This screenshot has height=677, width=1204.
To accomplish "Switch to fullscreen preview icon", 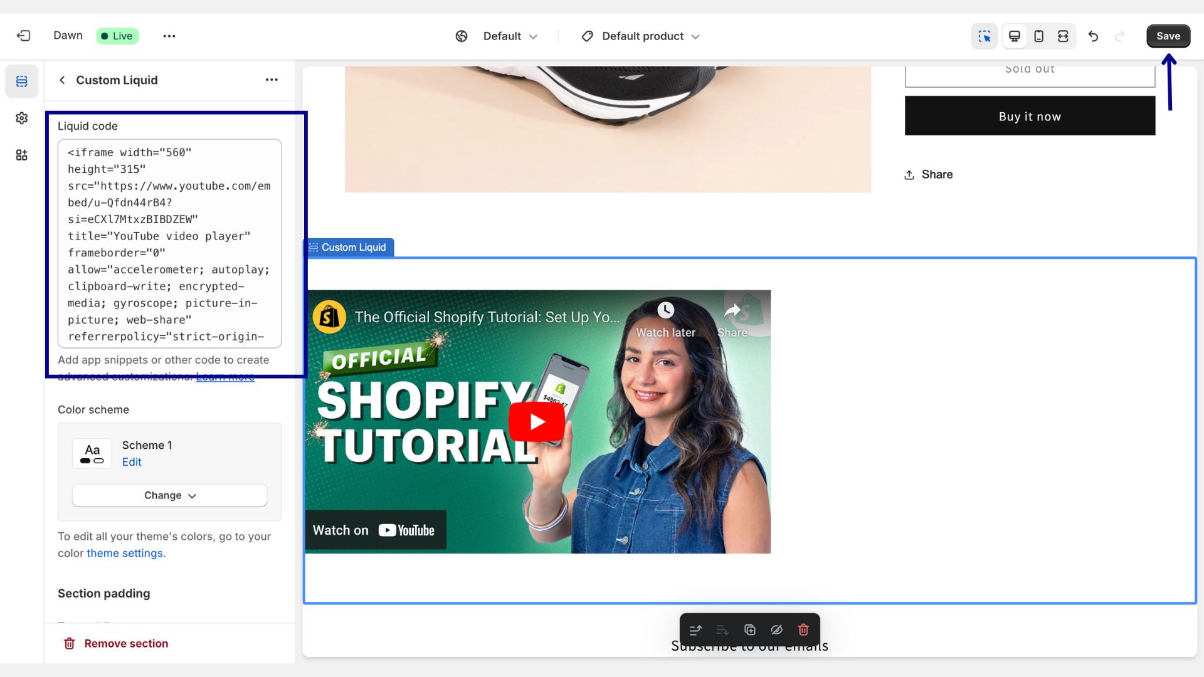I will pos(1063,36).
